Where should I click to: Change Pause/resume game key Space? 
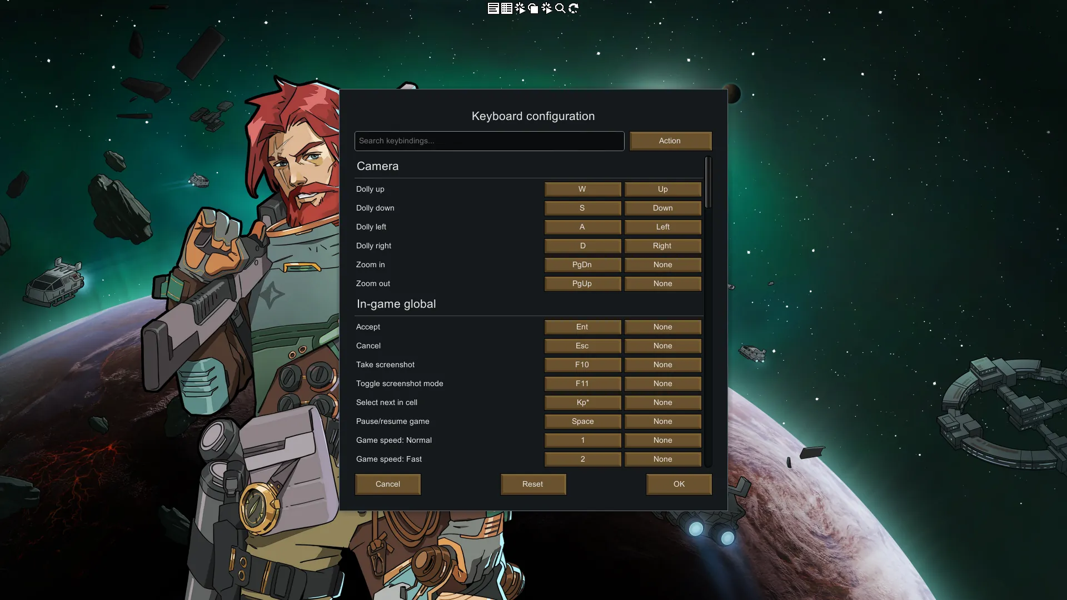point(582,422)
